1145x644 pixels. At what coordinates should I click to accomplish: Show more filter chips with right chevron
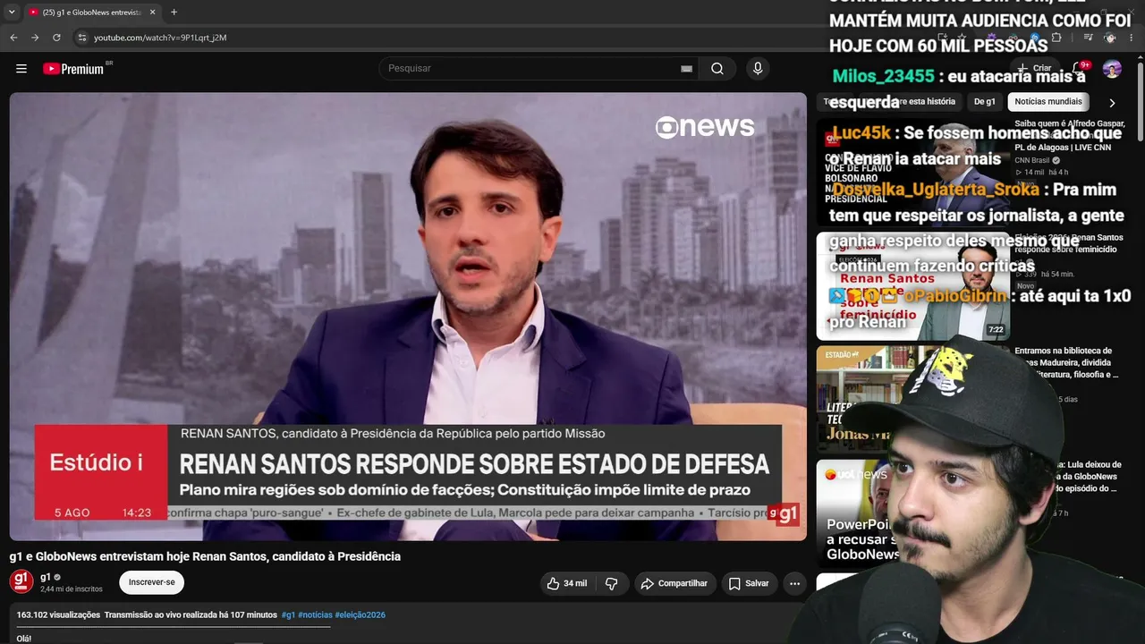tap(1112, 103)
